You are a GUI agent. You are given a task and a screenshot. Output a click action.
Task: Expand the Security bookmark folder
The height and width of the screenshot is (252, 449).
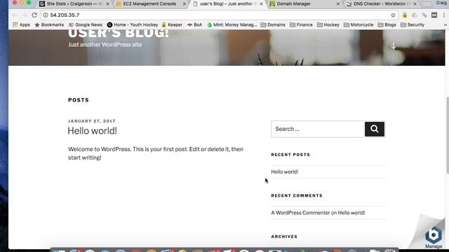pyautogui.click(x=413, y=25)
